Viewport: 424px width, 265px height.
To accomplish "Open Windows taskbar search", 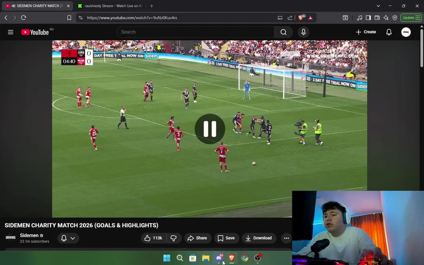I will pyautogui.click(x=180, y=258).
